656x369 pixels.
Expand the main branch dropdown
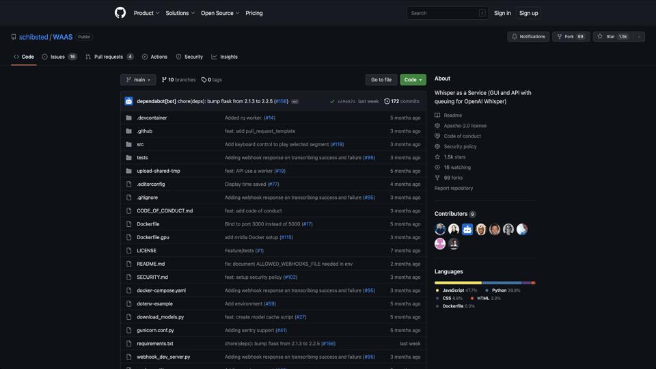(x=138, y=80)
